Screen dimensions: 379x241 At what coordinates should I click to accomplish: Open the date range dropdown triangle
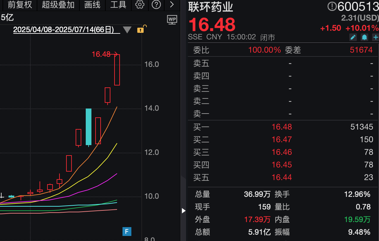pos(127,30)
